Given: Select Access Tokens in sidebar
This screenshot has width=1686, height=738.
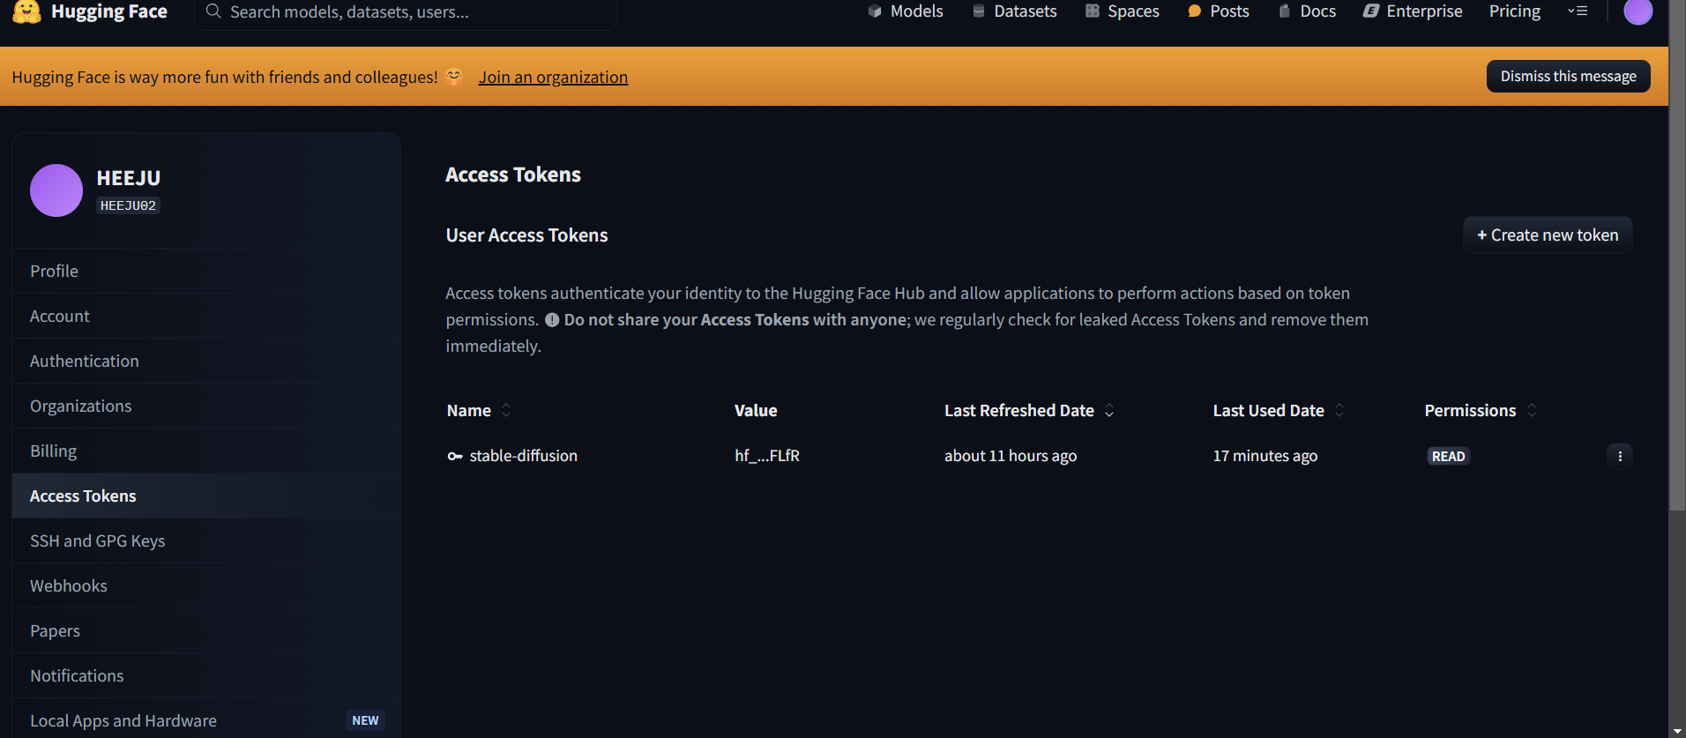Looking at the screenshot, I should point(206,496).
